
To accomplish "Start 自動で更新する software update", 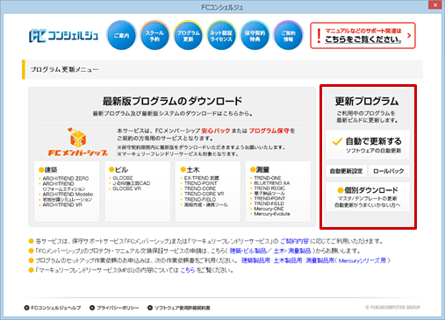I will pos(368,145).
